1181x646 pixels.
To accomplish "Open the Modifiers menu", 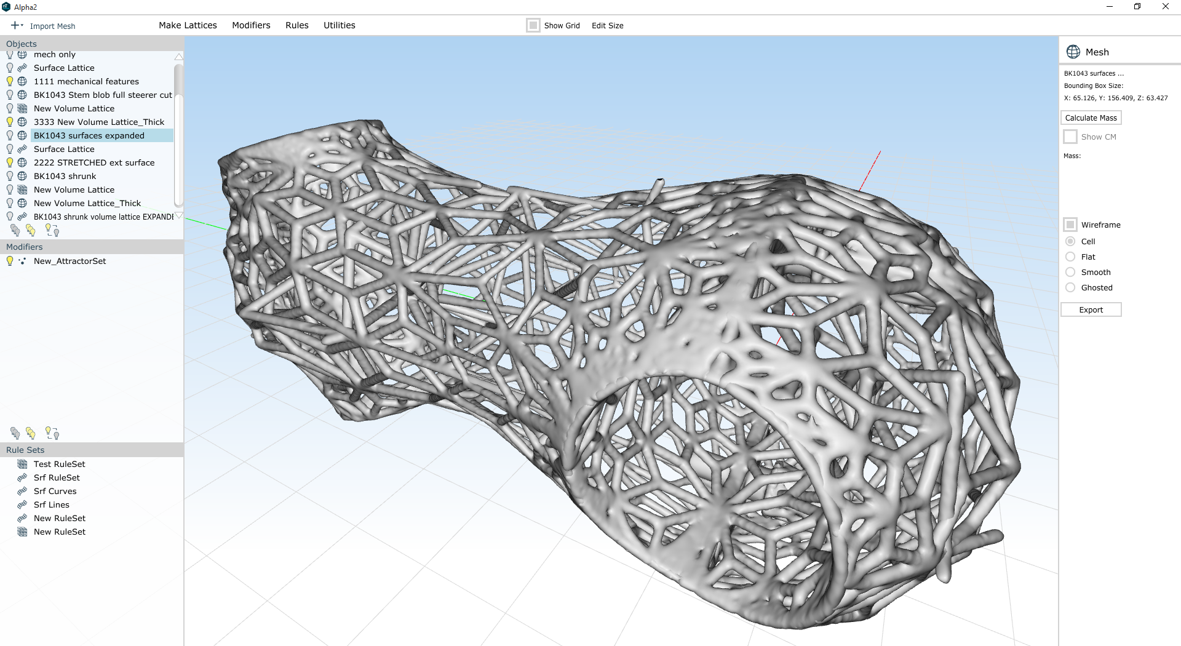I will (251, 25).
